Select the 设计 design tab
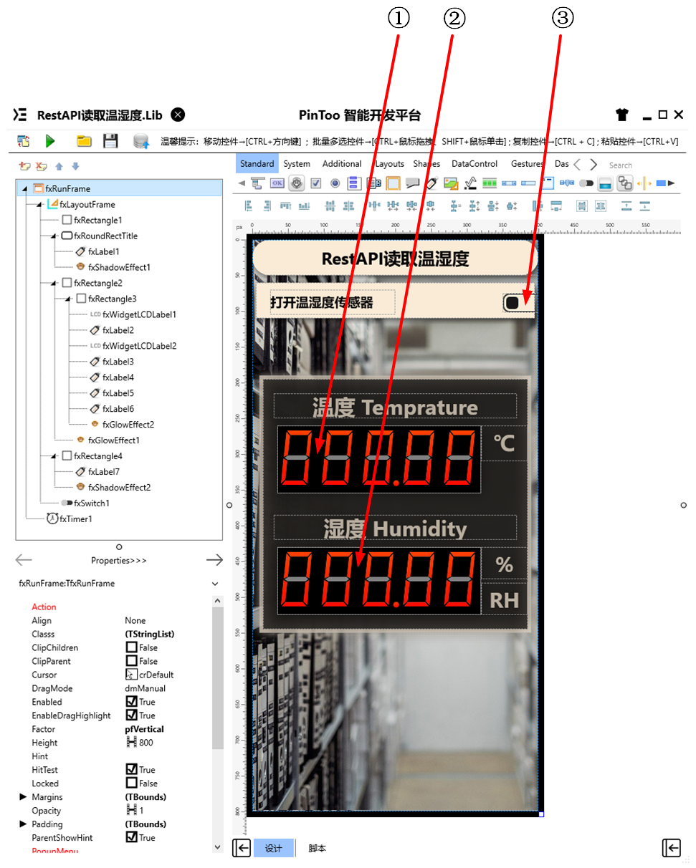 (274, 849)
